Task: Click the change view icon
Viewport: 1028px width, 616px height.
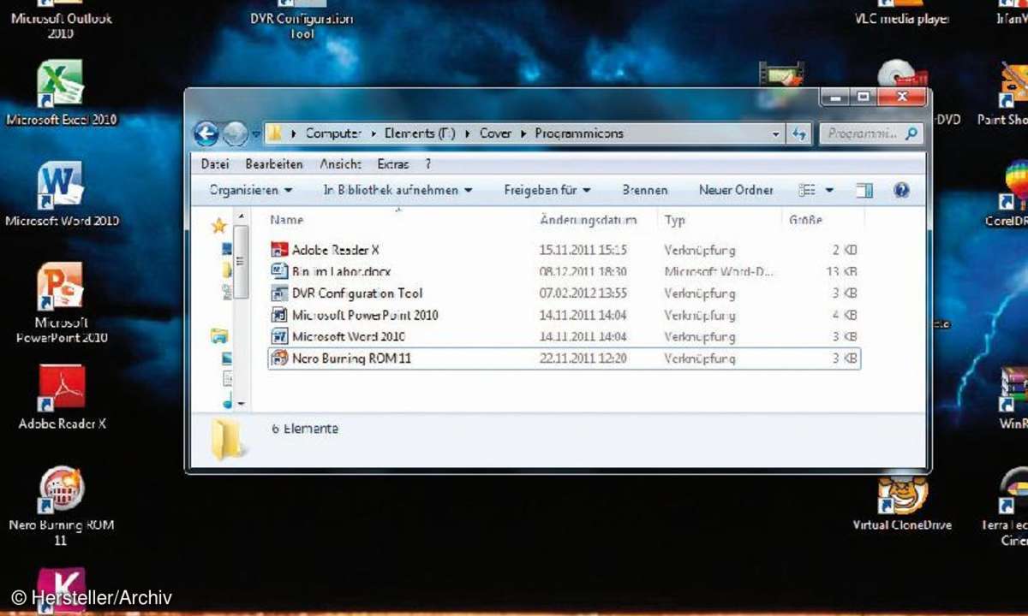Action: point(807,190)
